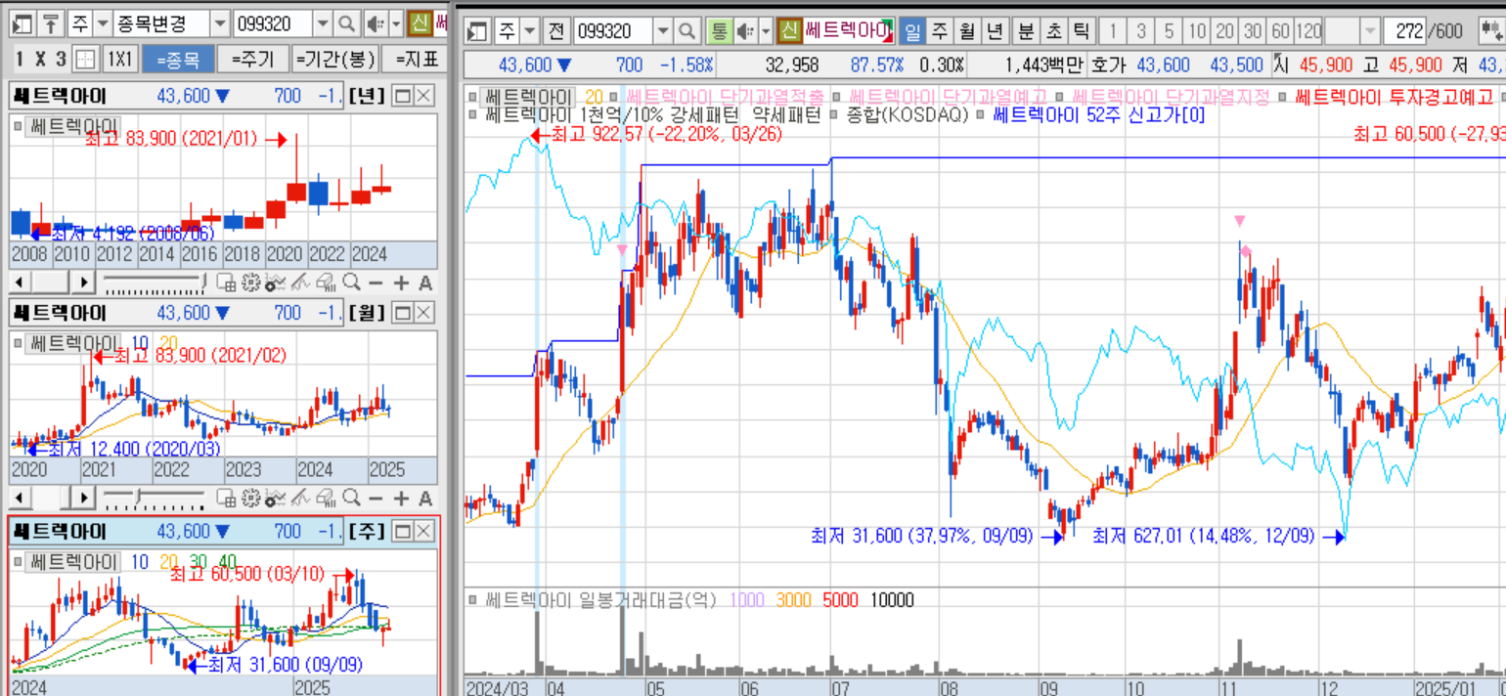Select the 월 monthly period toggle
The width and height of the screenshot is (1506, 696).
pos(967,31)
